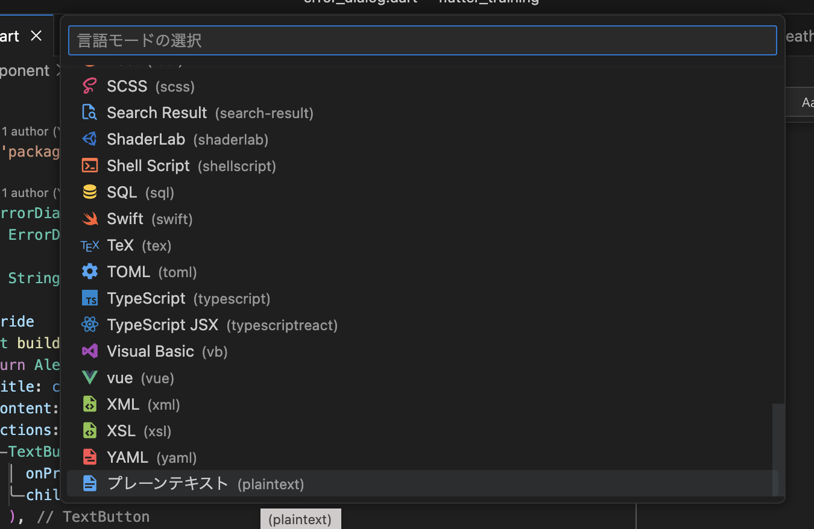Click the TypeScript TS icon
This screenshot has height=529, width=814.
point(90,298)
